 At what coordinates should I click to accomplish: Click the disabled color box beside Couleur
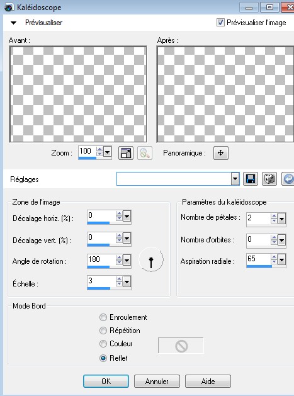pyautogui.click(x=181, y=346)
